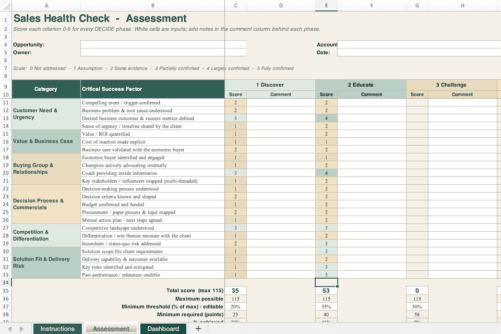This screenshot has width=501, height=334.
Task: Click the 'Total score (max 115)' label
Action: [195, 291]
